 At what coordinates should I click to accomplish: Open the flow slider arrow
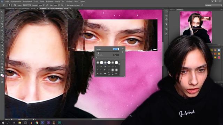59,5
